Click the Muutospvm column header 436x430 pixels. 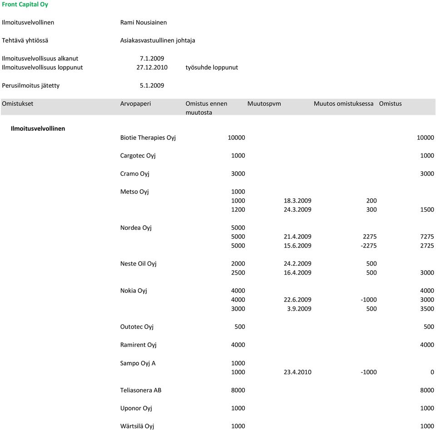point(264,104)
